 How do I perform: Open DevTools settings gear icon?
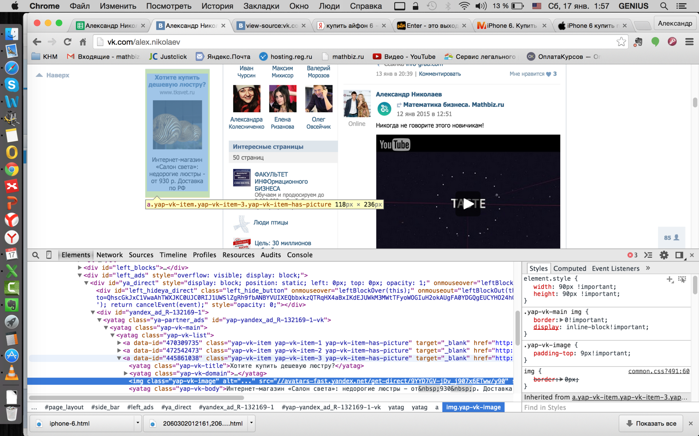click(664, 255)
